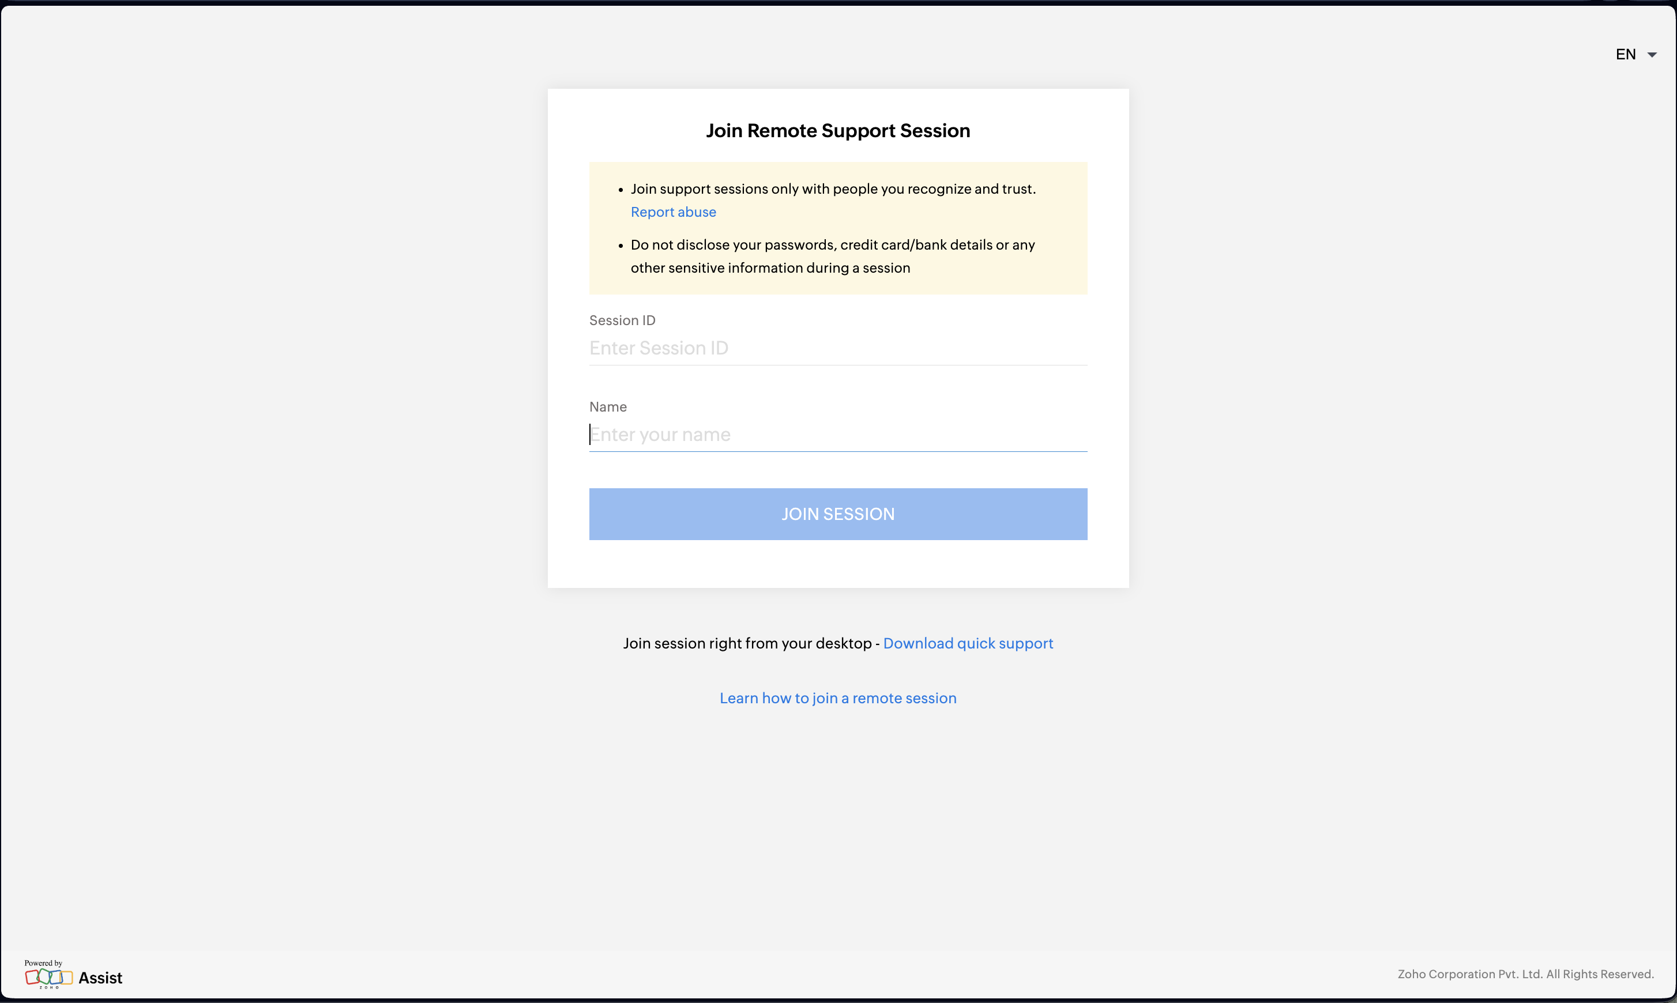Click the Report abuse link
Image resolution: width=1677 pixels, height=1003 pixels.
(x=673, y=212)
